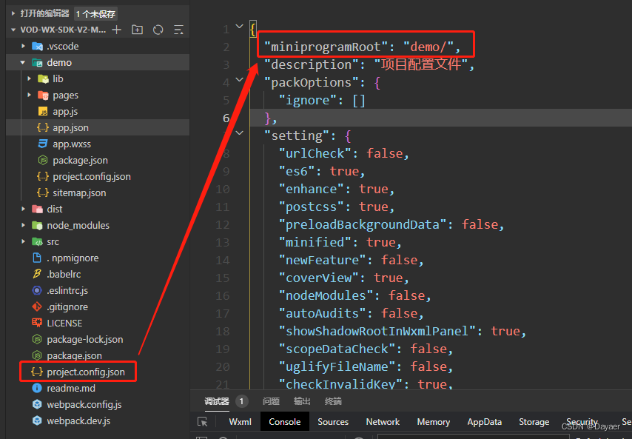Image resolution: width=632 pixels, height=439 pixels.
Task: Open the Wxml devtools tab
Action: tap(241, 422)
